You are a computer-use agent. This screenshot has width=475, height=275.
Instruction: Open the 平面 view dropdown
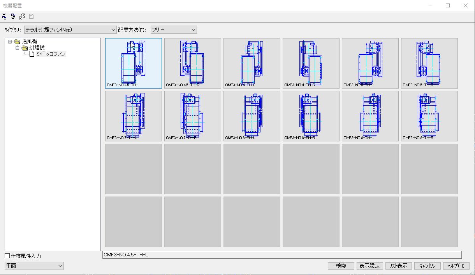point(34,266)
